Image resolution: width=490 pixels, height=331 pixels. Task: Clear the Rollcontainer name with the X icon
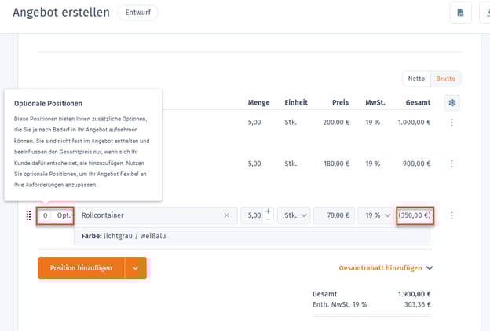pyautogui.click(x=227, y=215)
